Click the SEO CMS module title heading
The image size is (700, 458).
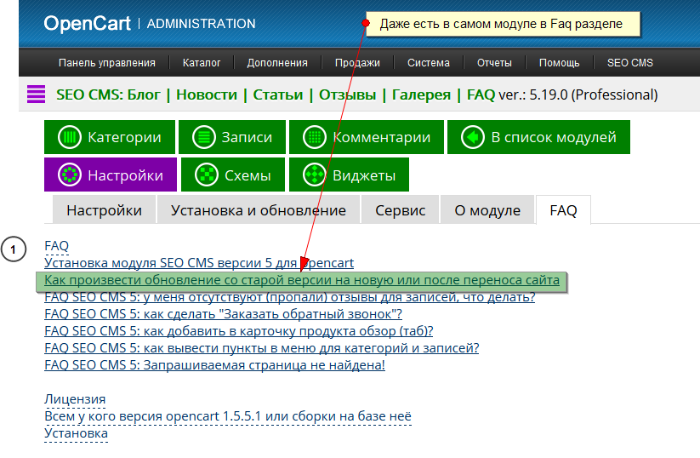pyautogui.click(x=276, y=94)
